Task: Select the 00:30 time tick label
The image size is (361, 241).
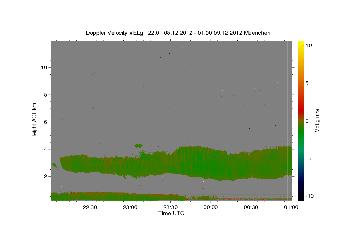Action: pyautogui.click(x=251, y=207)
